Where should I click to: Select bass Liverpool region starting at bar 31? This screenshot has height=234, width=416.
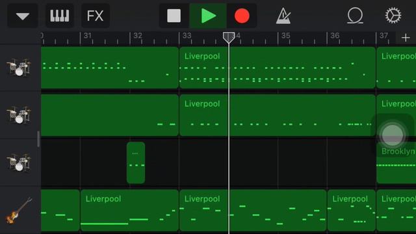(129, 210)
